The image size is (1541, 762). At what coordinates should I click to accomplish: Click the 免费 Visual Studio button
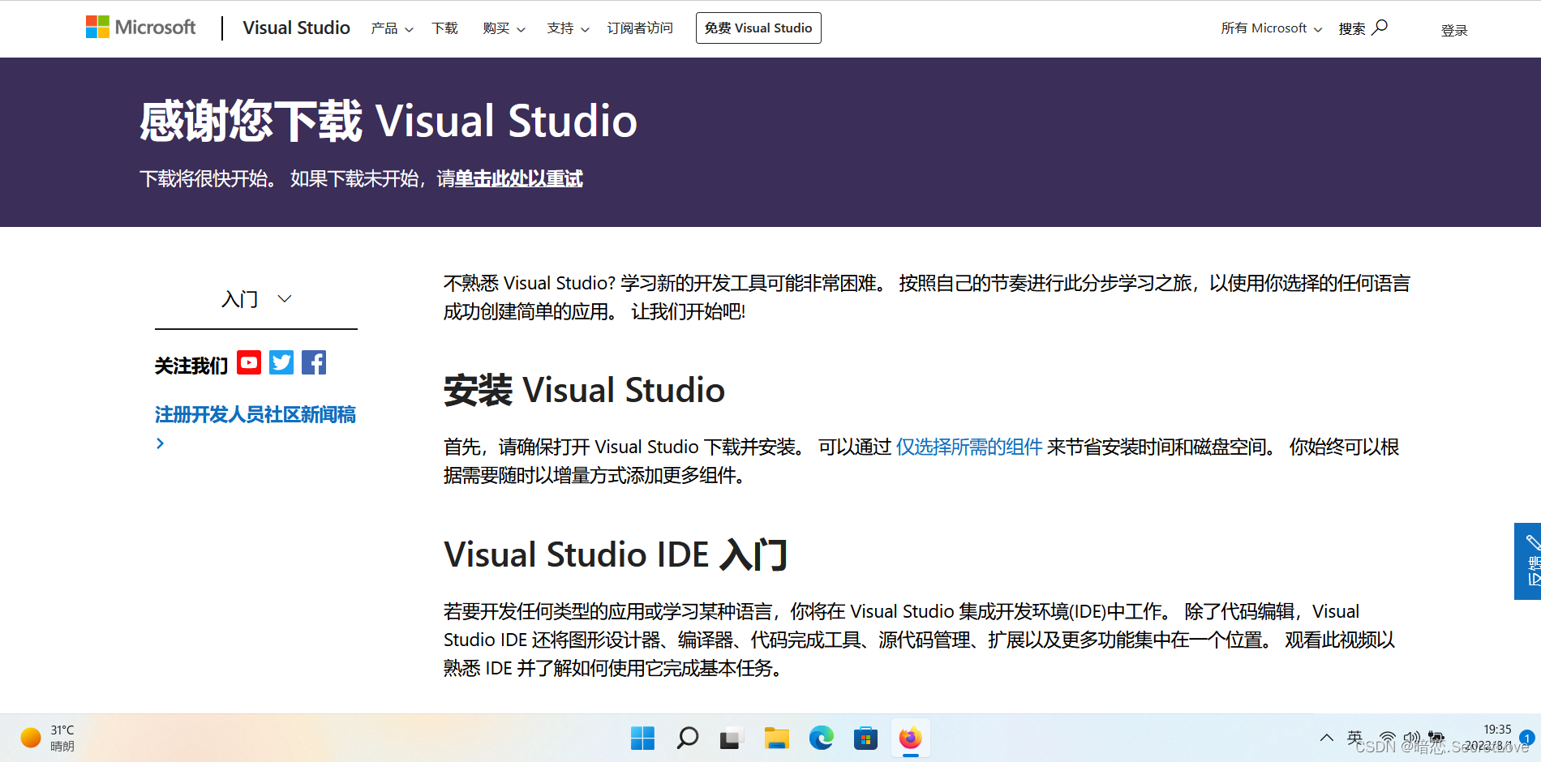click(758, 28)
